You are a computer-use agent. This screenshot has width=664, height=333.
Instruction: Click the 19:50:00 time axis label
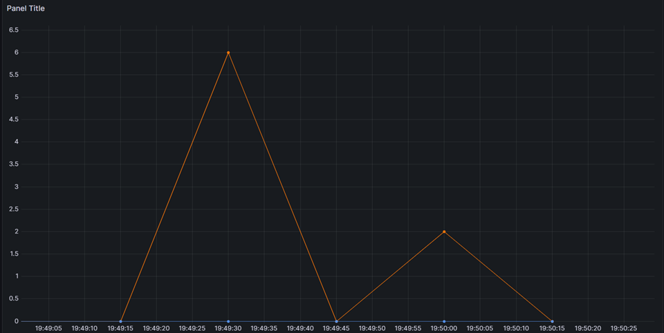coord(444,328)
